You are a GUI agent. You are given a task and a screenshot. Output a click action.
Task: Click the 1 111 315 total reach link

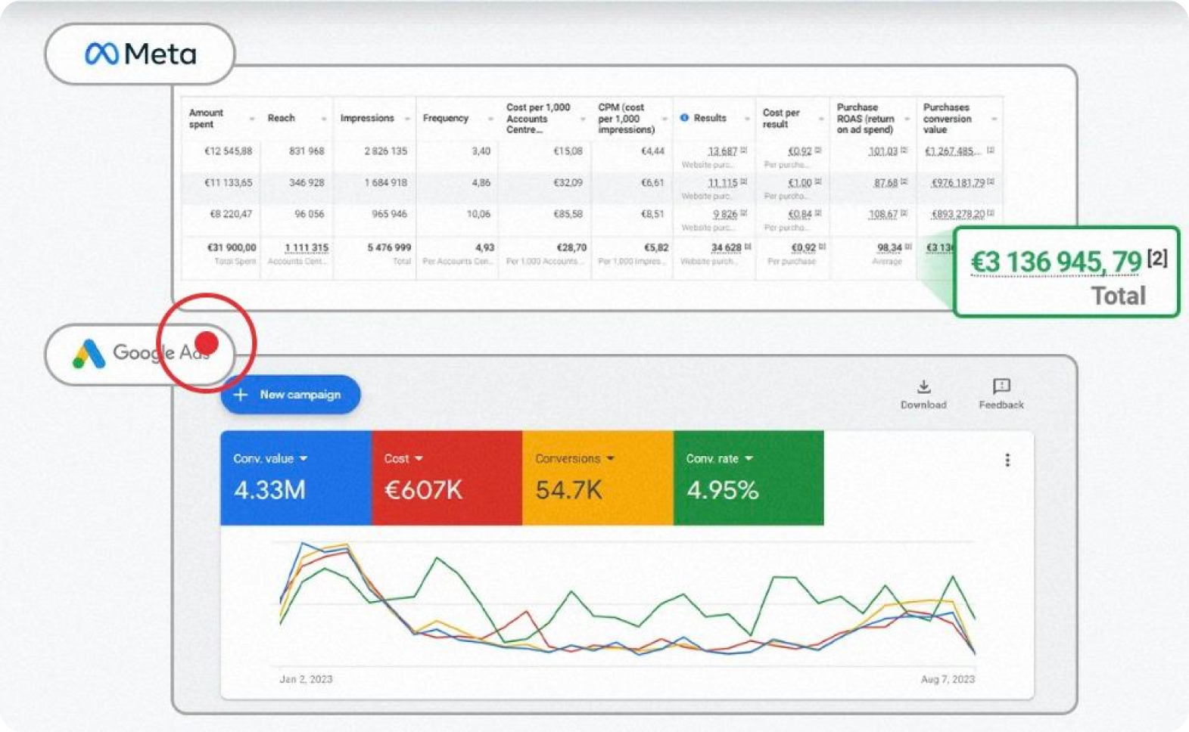[307, 248]
